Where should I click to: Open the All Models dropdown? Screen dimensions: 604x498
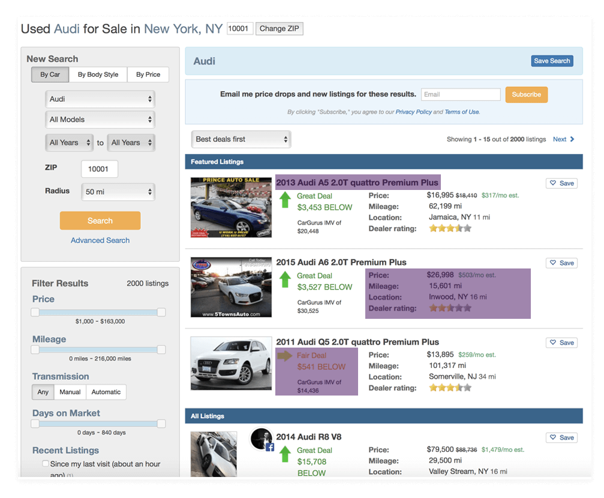[x=100, y=119]
